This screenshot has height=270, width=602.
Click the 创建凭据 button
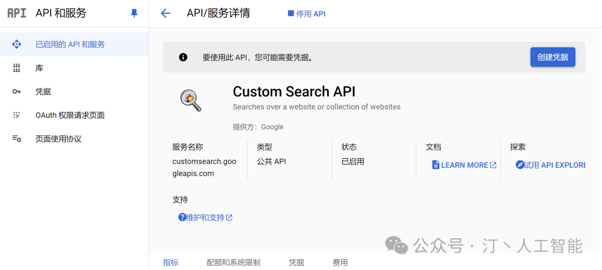click(x=553, y=57)
